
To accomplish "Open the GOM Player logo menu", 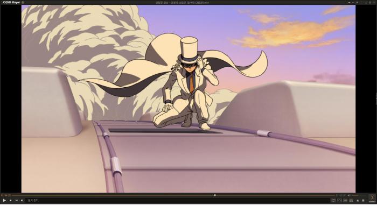I will (11, 2).
